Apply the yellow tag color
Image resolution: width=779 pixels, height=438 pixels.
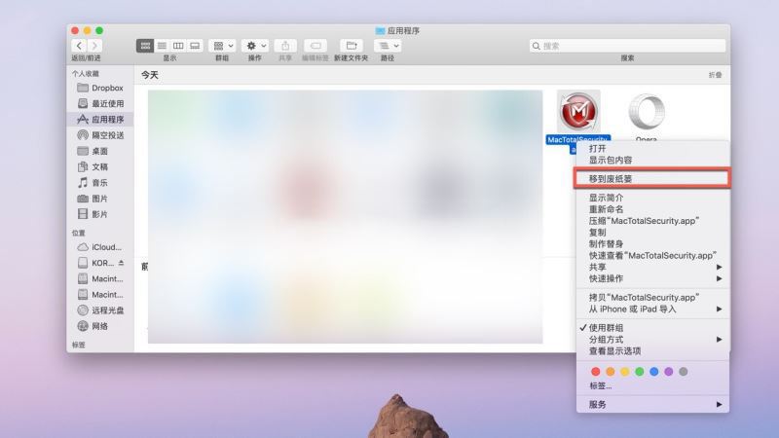coord(624,372)
